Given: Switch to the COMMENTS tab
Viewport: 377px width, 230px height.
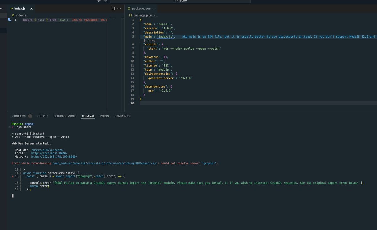Looking at the screenshot, I should tap(122, 116).
